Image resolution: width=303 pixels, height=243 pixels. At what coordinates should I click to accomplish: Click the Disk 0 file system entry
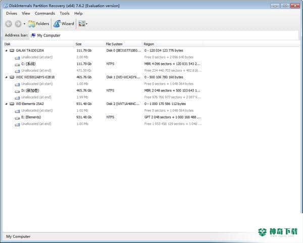[x=124, y=51]
